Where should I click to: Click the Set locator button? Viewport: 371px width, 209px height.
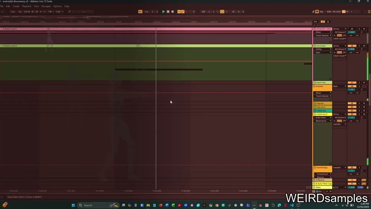click(x=315, y=22)
